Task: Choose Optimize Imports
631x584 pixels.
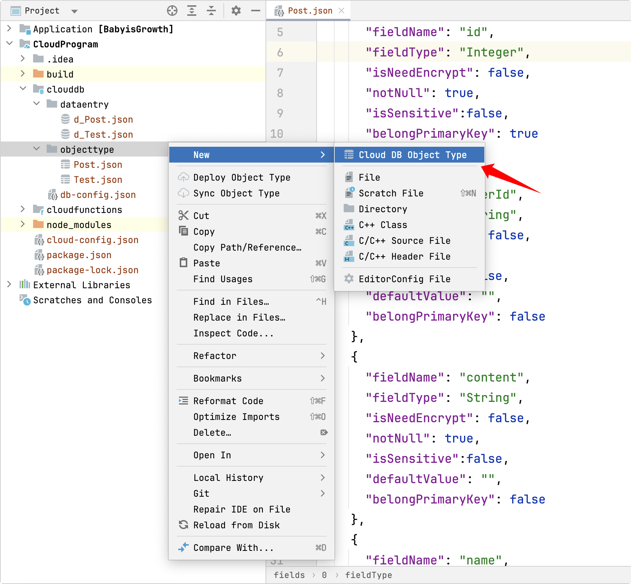Action: 251,417
